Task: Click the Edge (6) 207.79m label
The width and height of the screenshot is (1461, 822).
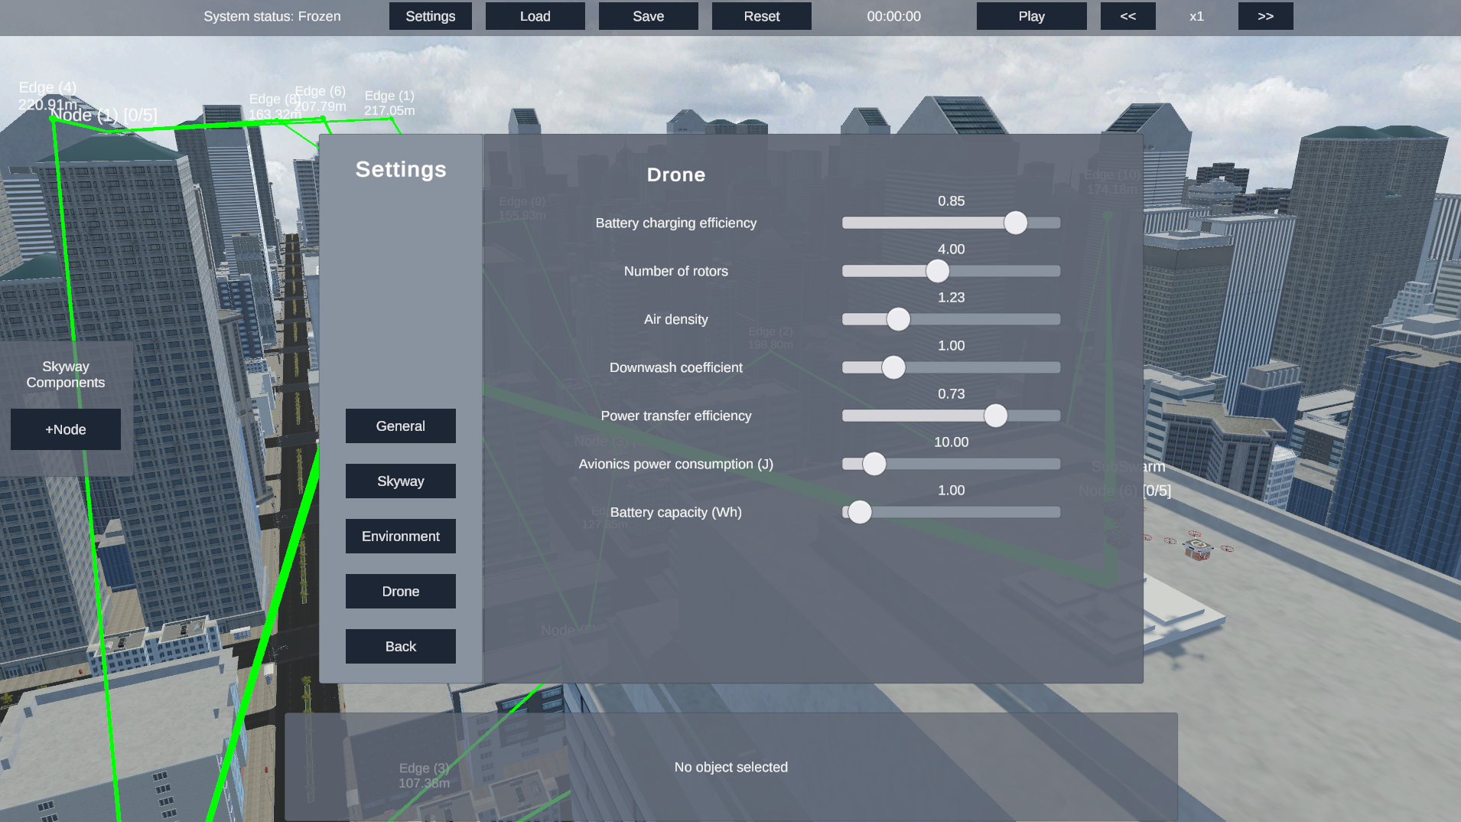Action: pyautogui.click(x=321, y=99)
